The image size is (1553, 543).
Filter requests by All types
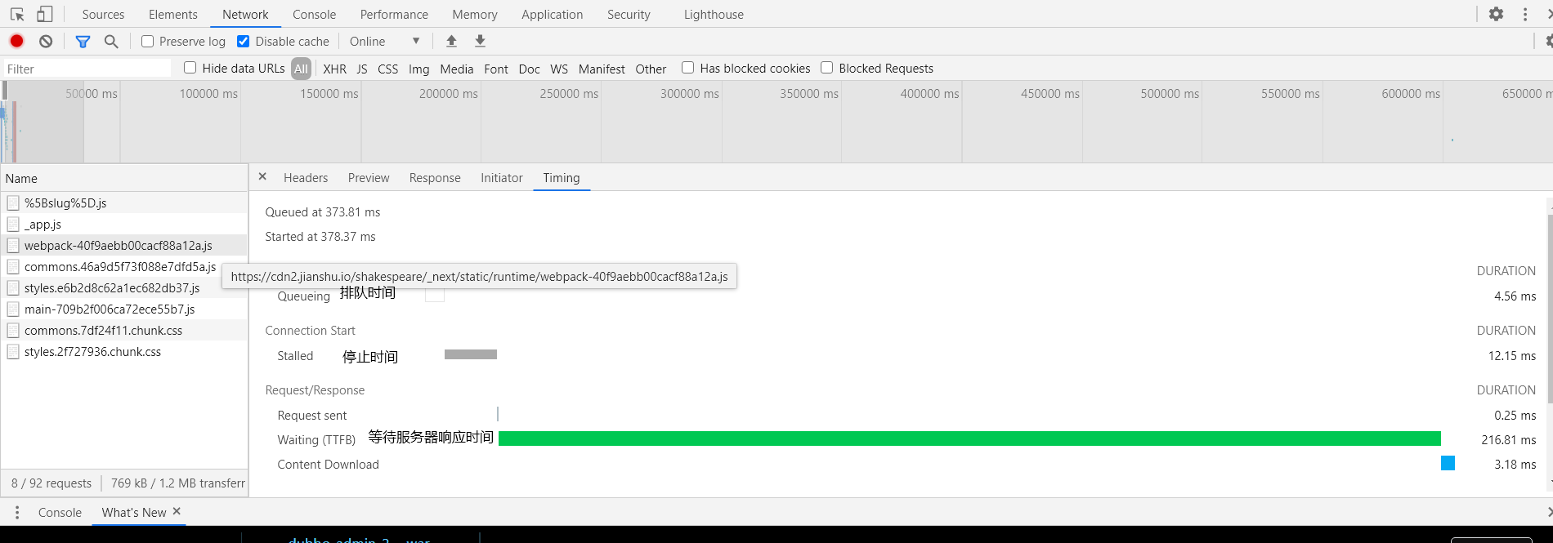pos(301,69)
